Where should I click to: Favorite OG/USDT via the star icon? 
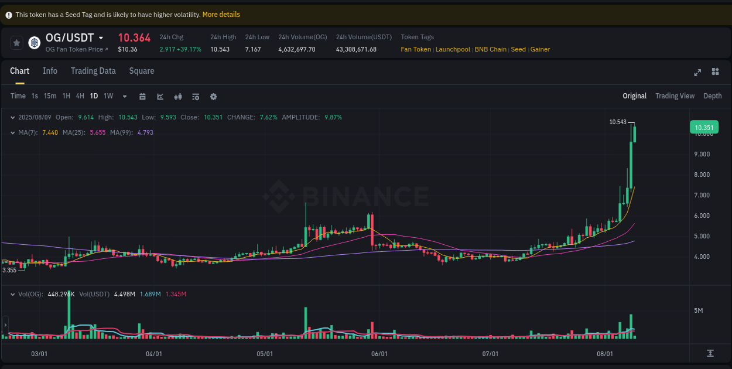(15, 42)
